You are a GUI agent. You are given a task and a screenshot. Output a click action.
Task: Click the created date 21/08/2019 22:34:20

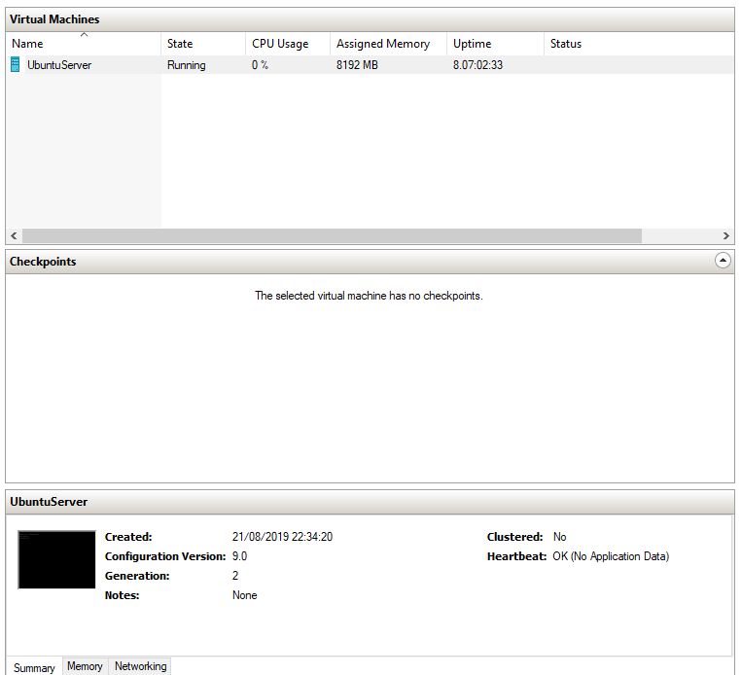(283, 537)
